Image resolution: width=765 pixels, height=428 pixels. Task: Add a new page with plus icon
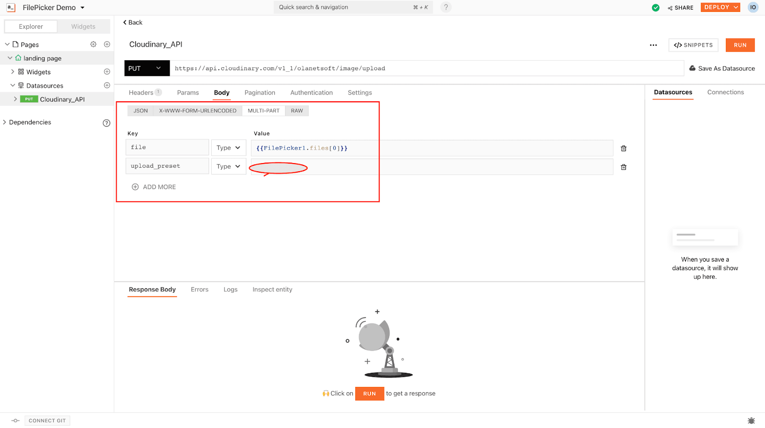click(x=107, y=44)
